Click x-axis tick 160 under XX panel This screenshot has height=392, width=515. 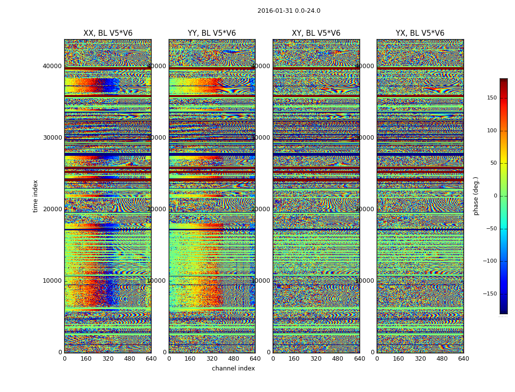86,359
